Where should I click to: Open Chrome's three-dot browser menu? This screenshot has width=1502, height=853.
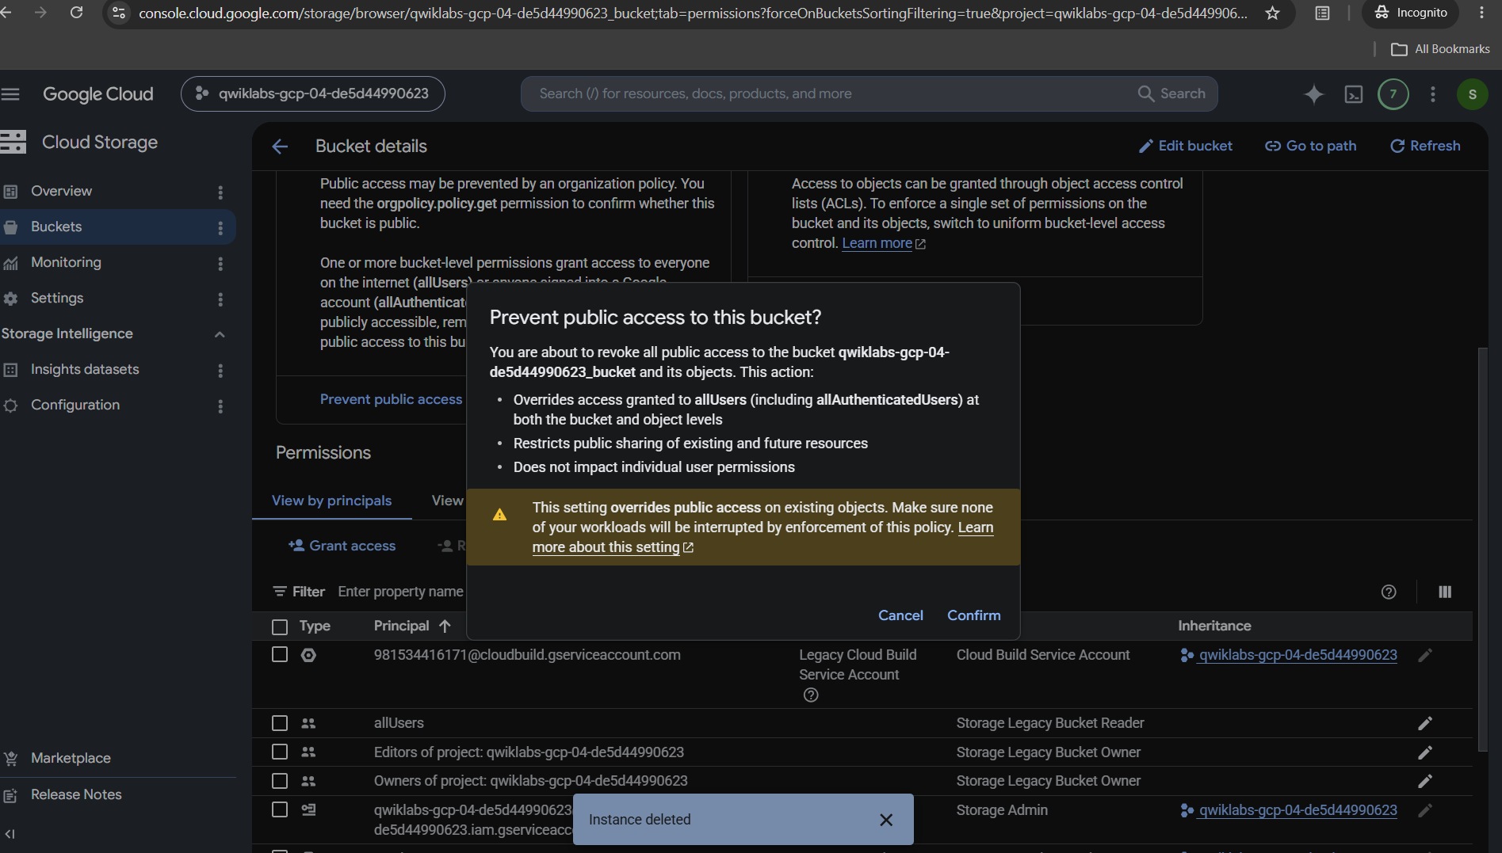(x=1481, y=13)
